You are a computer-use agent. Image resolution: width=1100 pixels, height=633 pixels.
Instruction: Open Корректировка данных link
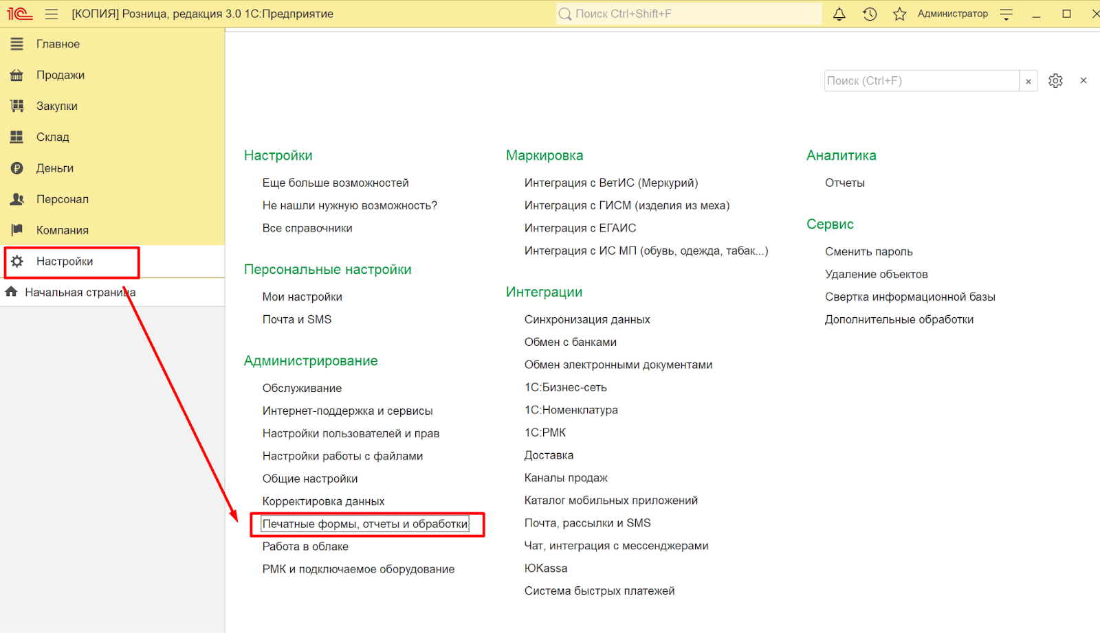pyautogui.click(x=323, y=501)
